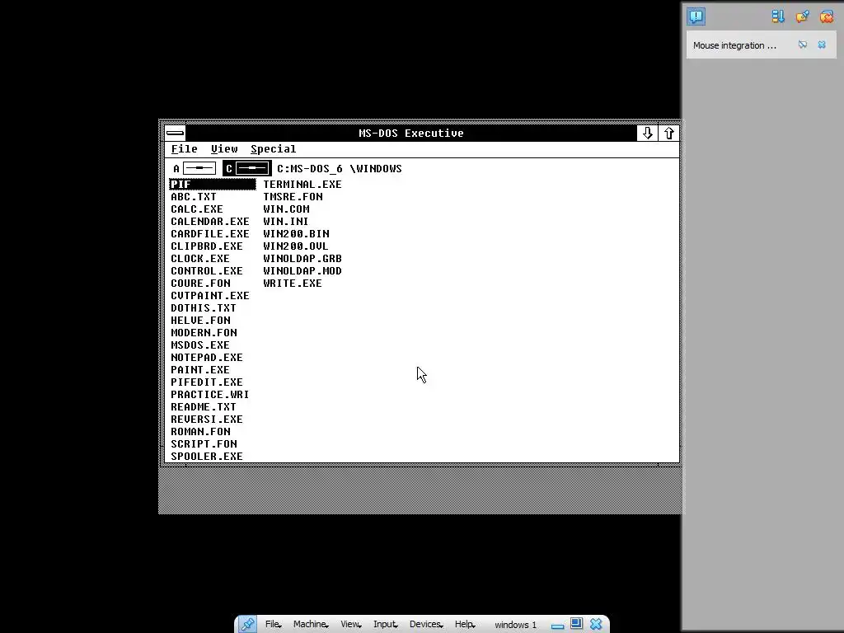Select ROMAN.FON font file

[x=200, y=432]
